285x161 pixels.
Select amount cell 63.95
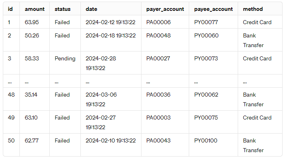32,22
